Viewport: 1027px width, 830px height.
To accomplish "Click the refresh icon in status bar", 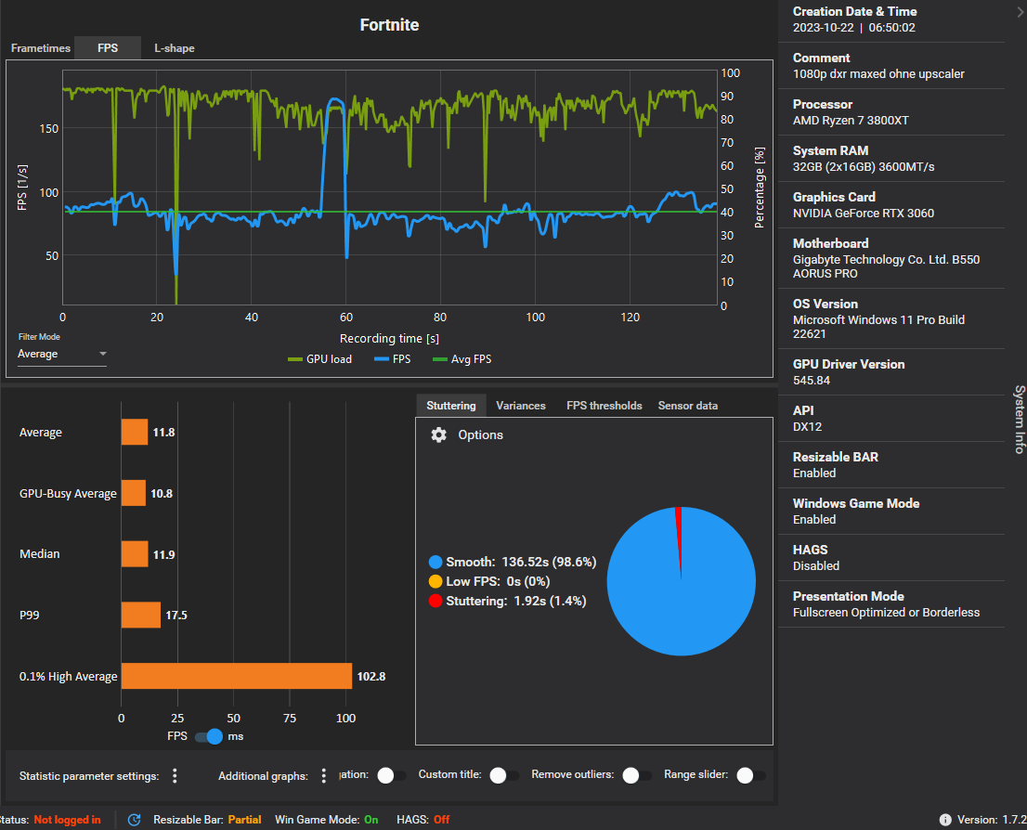I will pyautogui.click(x=135, y=820).
